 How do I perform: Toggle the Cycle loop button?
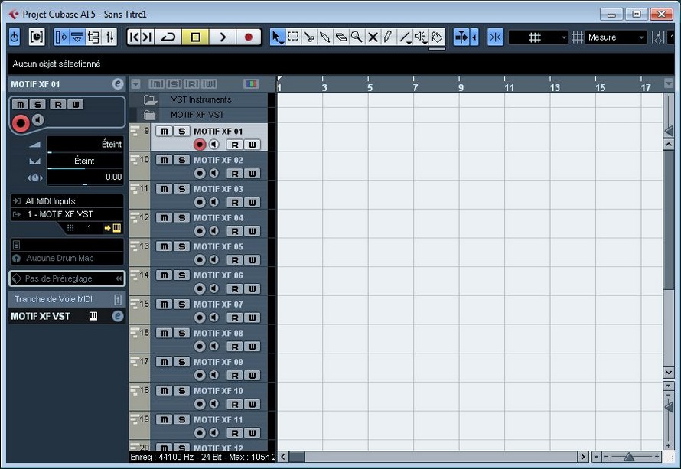[168, 37]
